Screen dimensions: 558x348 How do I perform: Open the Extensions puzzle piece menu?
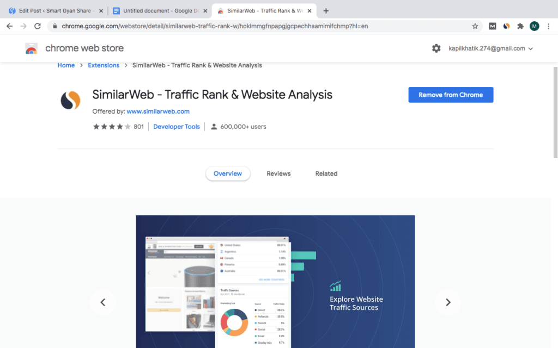(520, 26)
